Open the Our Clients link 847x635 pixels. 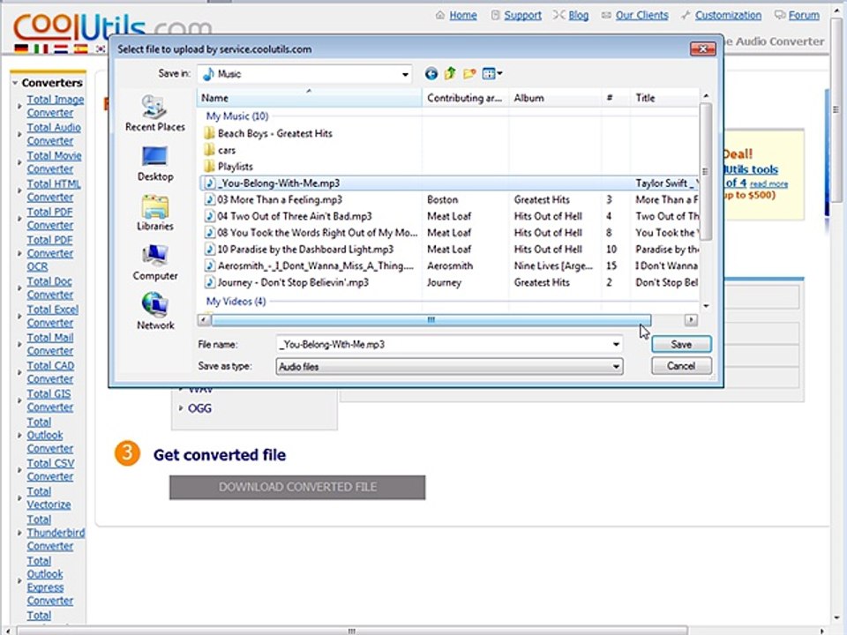pyautogui.click(x=641, y=15)
